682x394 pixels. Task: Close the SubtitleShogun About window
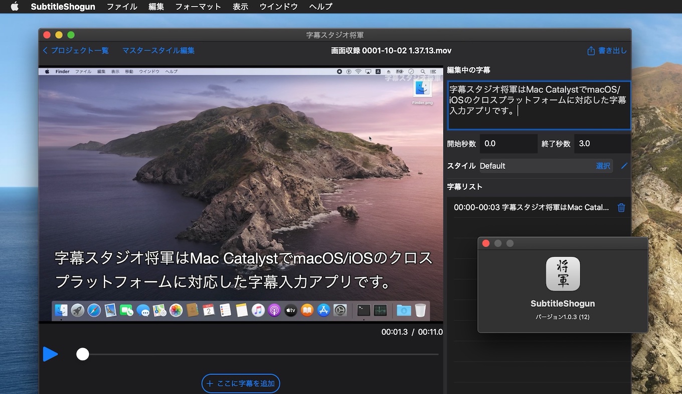485,243
